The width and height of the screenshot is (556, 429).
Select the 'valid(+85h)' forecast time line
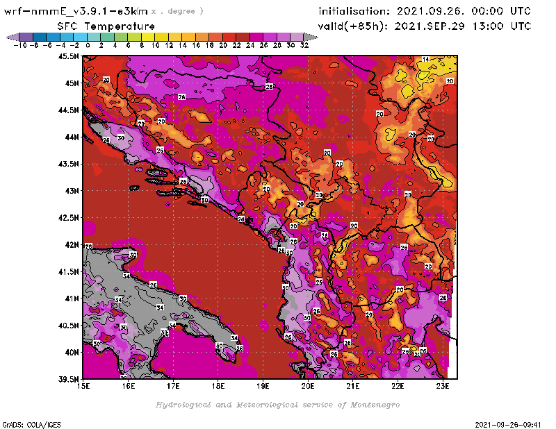pos(425,26)
